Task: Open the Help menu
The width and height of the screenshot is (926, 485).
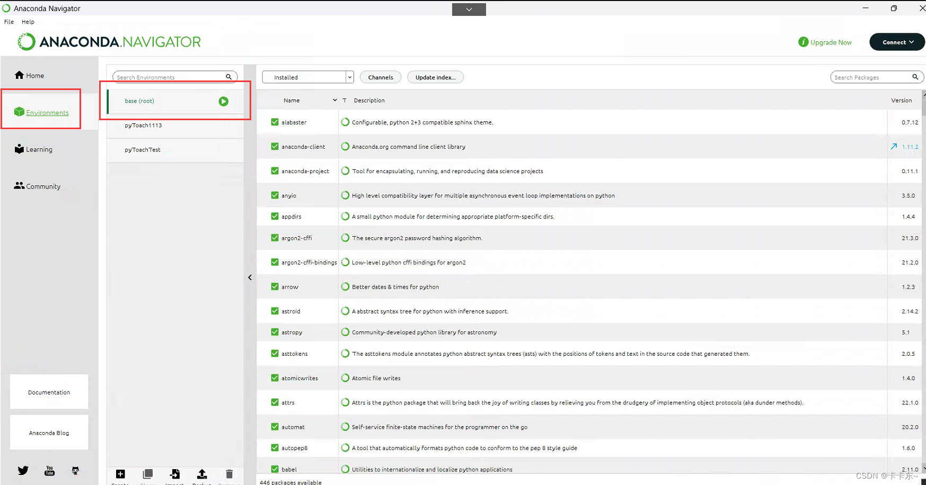Action: point(28,22)
